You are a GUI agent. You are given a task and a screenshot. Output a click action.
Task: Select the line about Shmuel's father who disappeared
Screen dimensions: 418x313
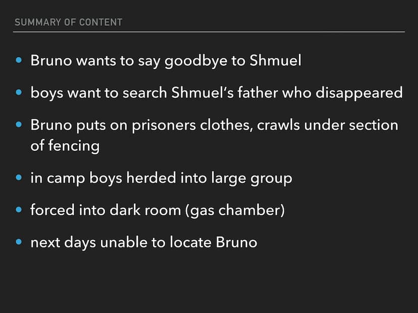[217, 93]
